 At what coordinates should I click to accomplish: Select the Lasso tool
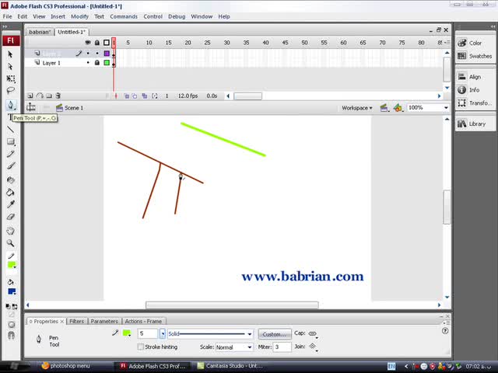click(x=10, y=91)
